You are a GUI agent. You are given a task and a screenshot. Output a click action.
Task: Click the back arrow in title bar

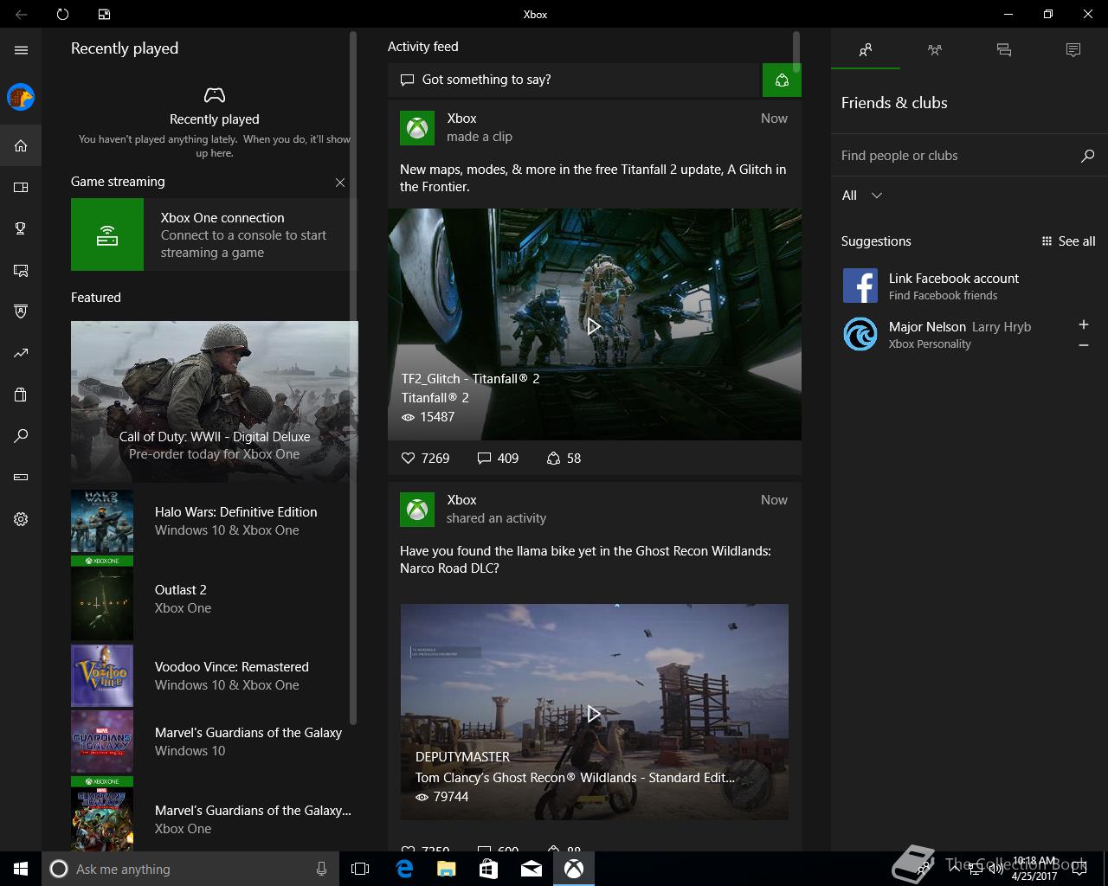coord(21,14)
